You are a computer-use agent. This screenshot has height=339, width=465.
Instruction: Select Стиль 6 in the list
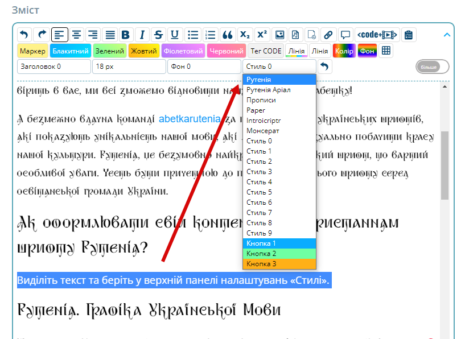[279, 202]
